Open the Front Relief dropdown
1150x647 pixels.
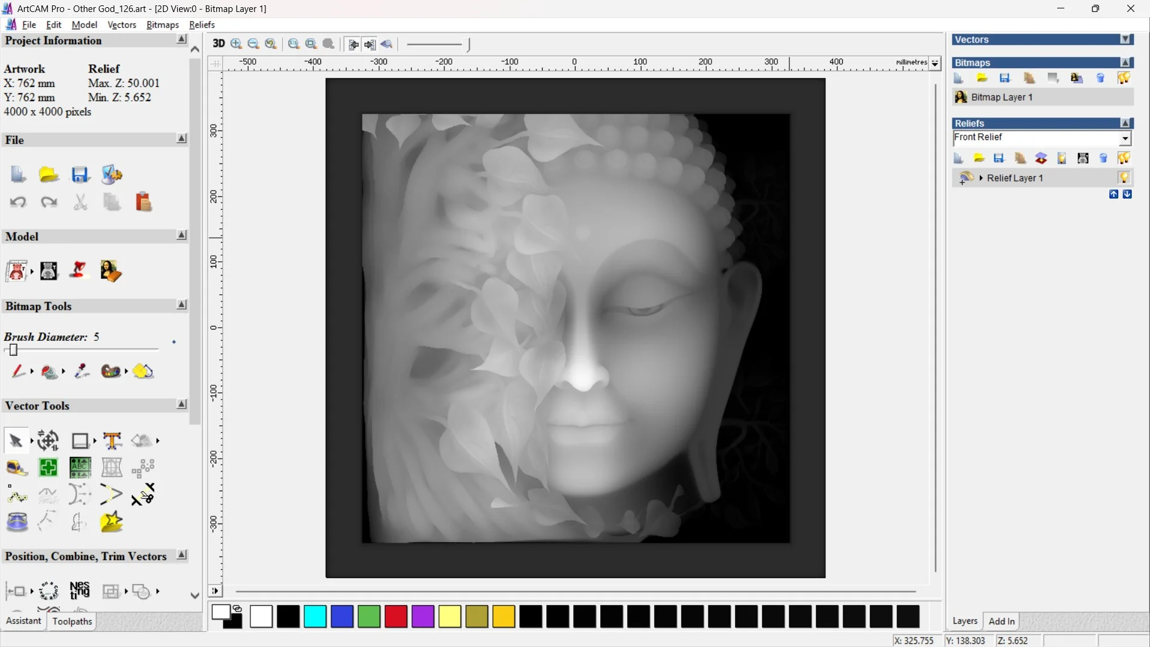(1125, 138)
